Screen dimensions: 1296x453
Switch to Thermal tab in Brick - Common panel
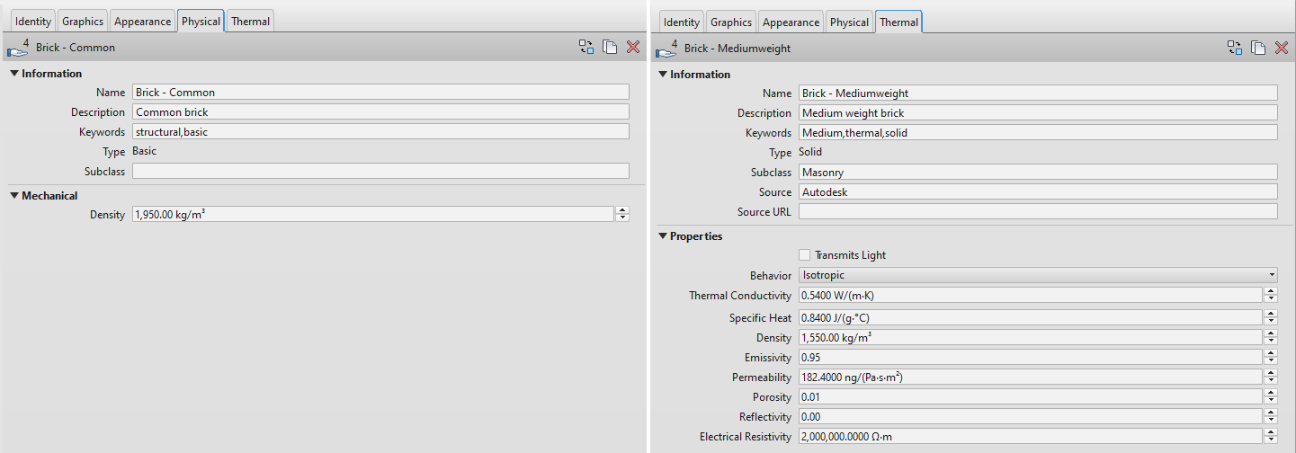[x=250, y=21]
